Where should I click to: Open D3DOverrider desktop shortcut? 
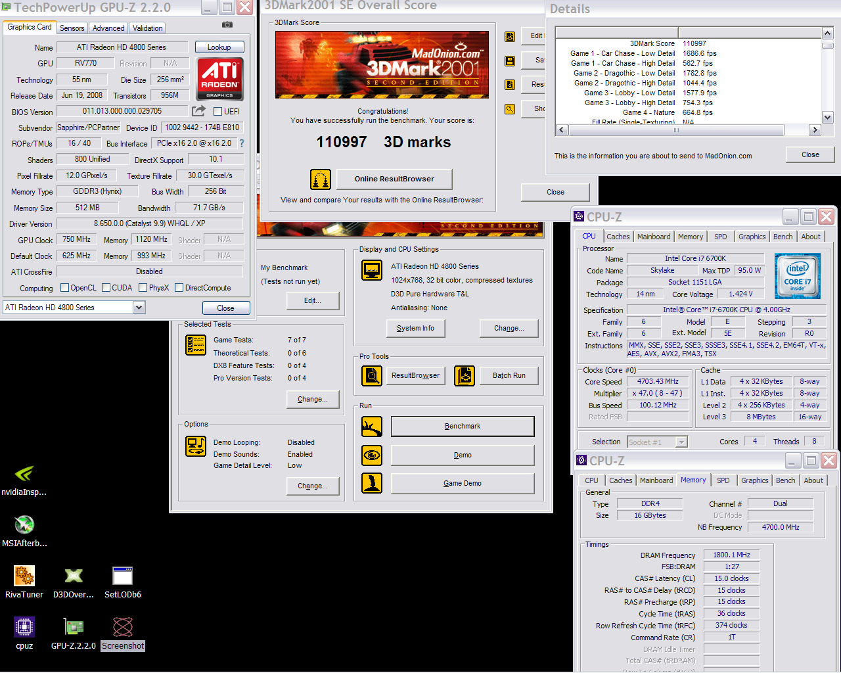(74, 582)
